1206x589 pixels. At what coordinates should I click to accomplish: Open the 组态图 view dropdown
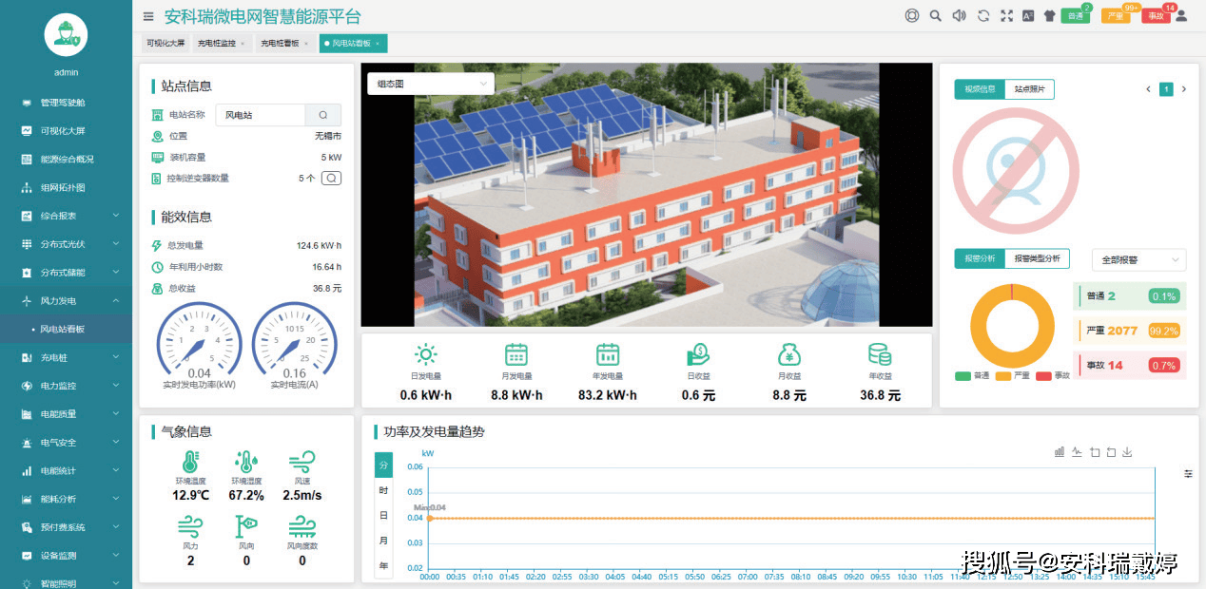tap(431, 84)
